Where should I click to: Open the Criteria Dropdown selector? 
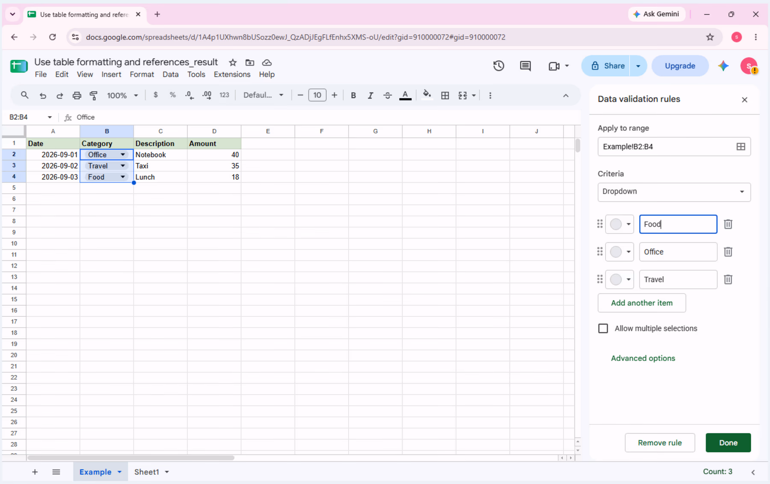tap(674, 192)
